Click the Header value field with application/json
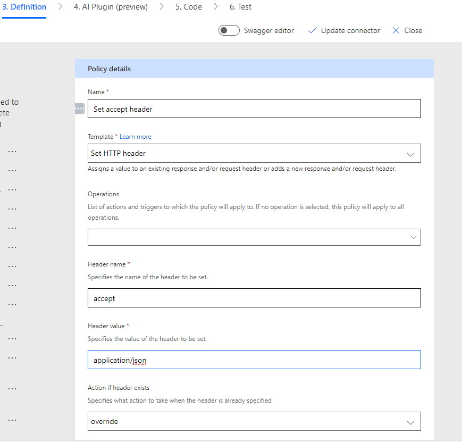 254,360
